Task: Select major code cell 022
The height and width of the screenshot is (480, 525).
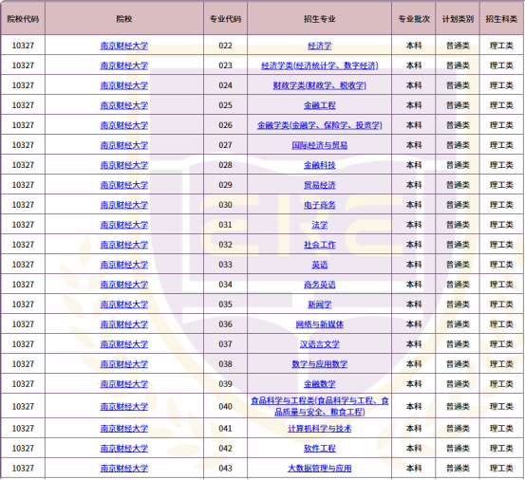Action: tap(225, 46)
